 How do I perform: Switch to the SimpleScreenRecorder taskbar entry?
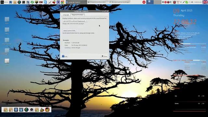(98, 2)
